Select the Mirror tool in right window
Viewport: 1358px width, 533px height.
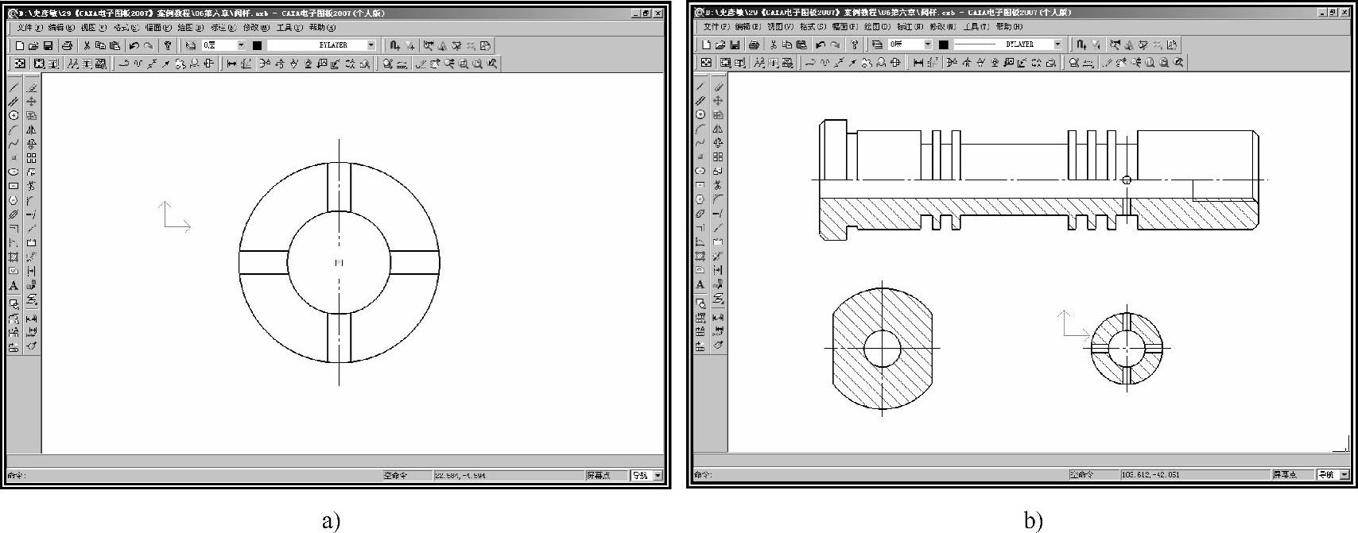click(x=718, y=129)
